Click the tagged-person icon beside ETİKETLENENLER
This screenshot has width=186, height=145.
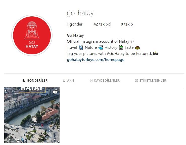(136, 80)
